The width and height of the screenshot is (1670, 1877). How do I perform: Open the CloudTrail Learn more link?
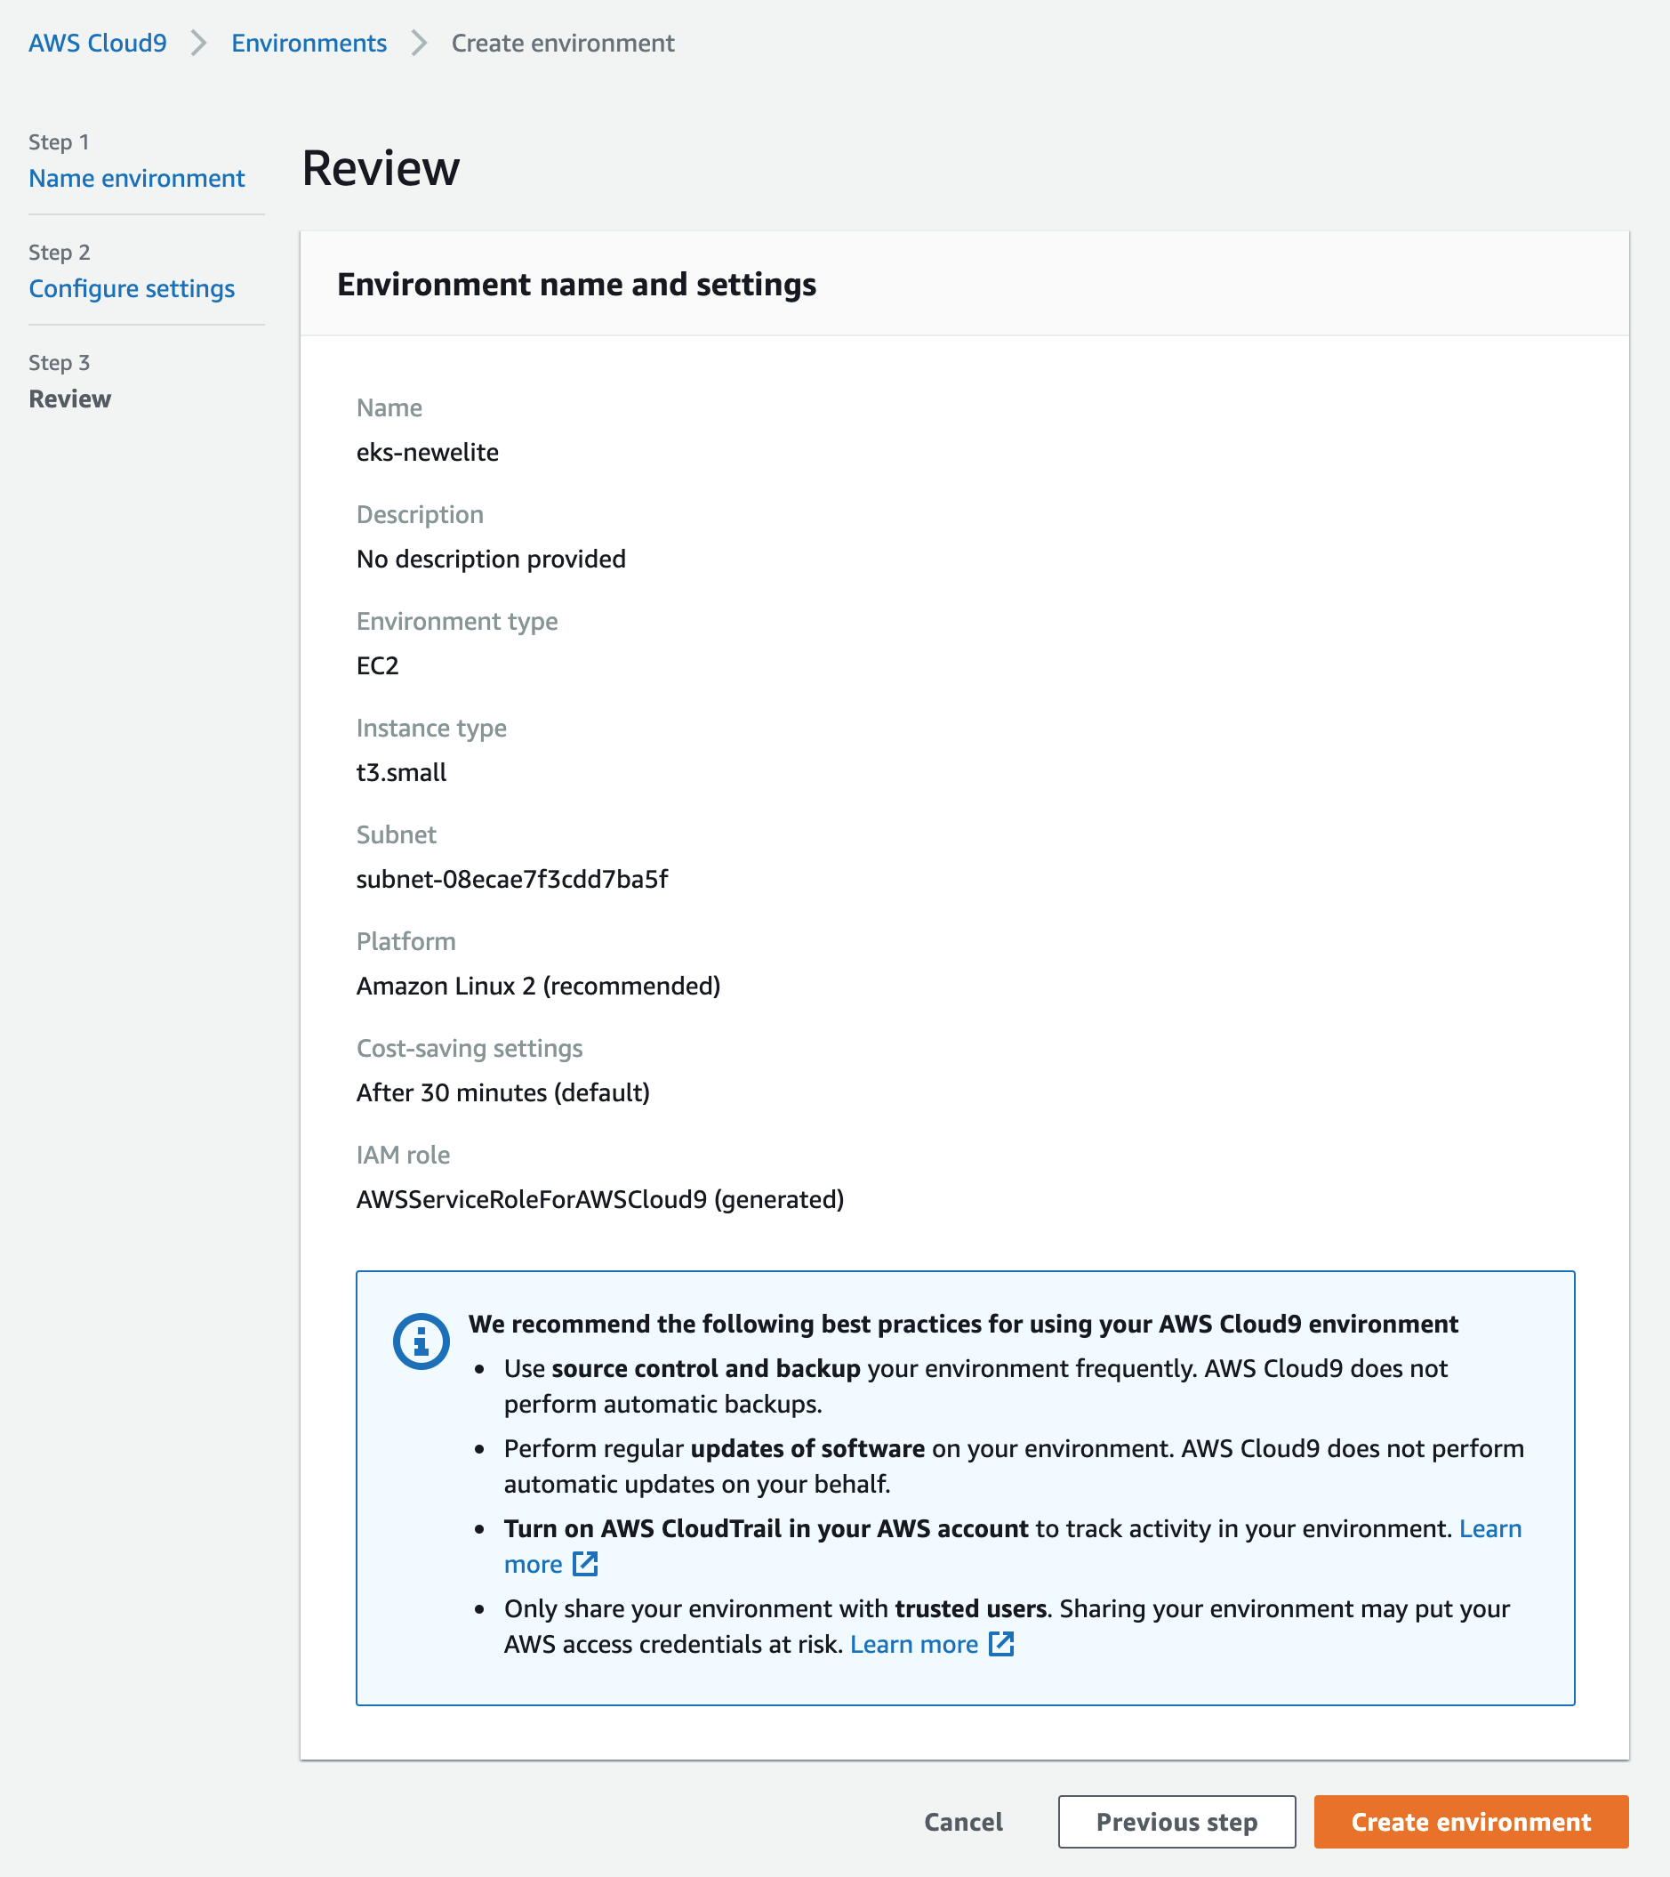(x=1491, y=1528)
